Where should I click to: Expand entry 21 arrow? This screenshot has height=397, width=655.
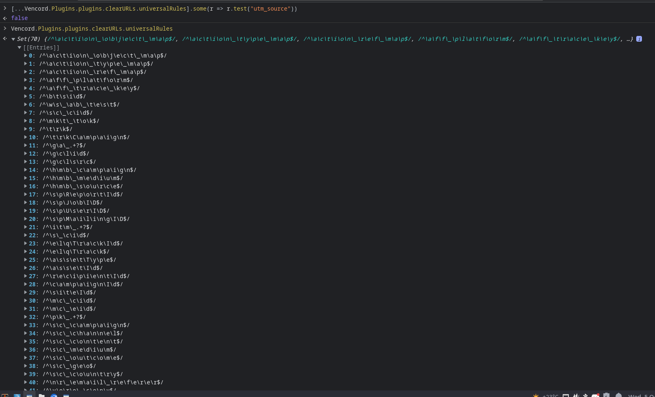25,227
